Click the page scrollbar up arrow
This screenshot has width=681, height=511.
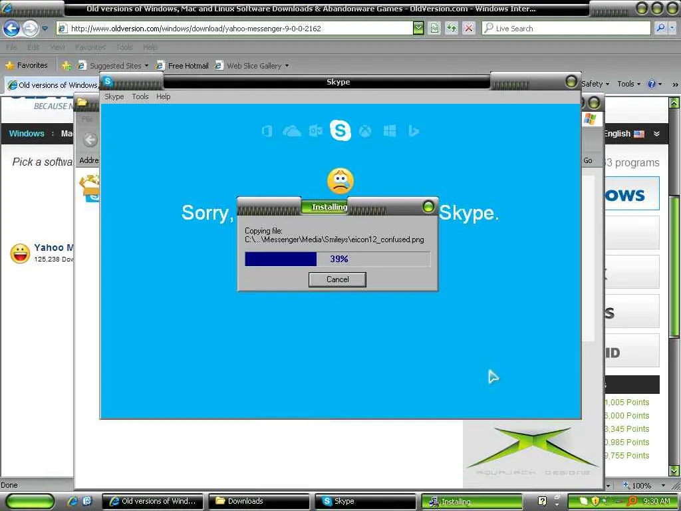coord(674,103)
